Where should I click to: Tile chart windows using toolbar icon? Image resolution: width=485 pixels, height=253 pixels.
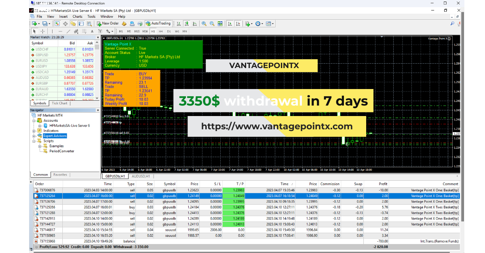[220, 23]
